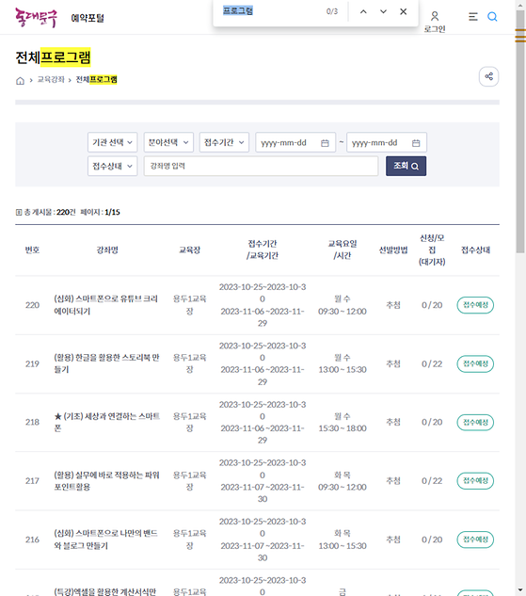
Task: Click the scrollbar up arrow
Action: click(x=520, y=5)
